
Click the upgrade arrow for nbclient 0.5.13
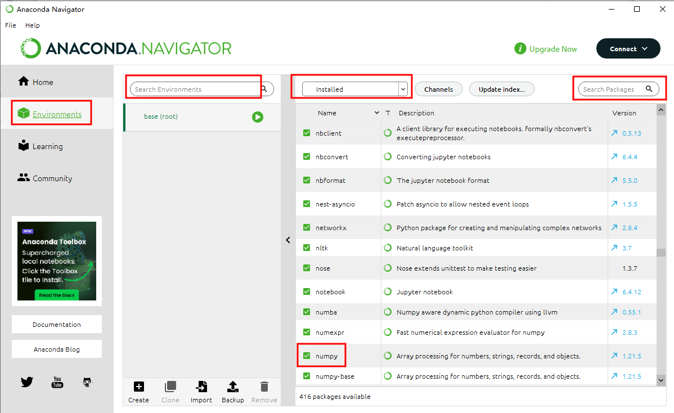click(614, 133)
